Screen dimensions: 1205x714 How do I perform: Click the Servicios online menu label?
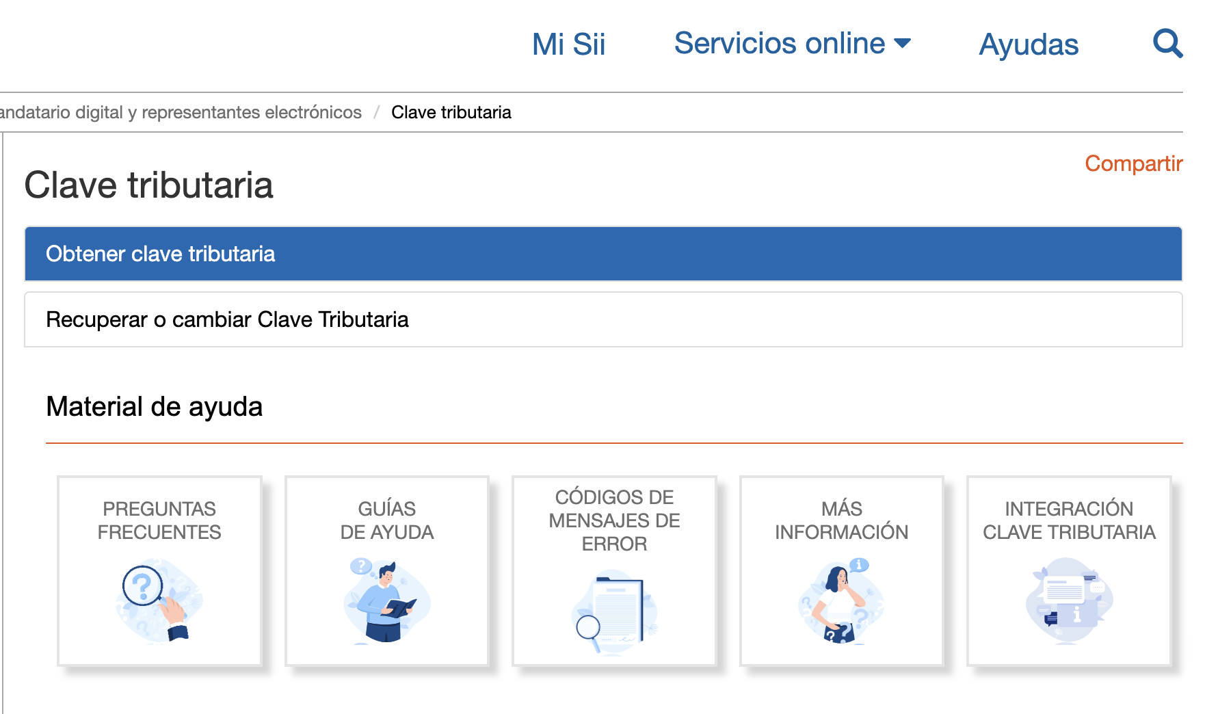click(780, 43)
